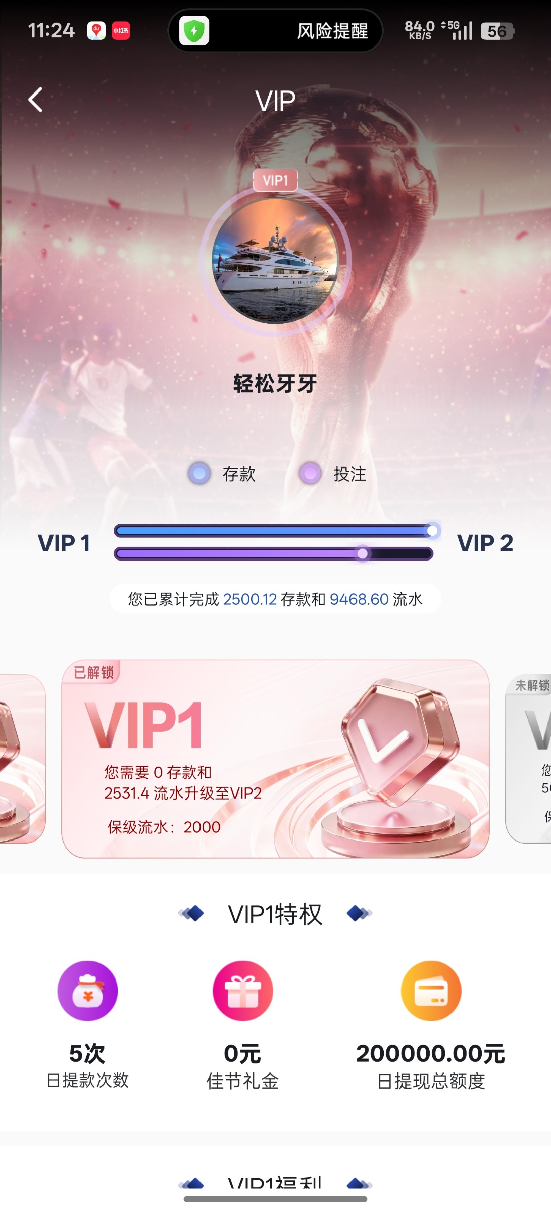This screenshot has height=1213, width=551.
Task: Select the blue 存款 indicator dot
Action: [x=199, y=474]
